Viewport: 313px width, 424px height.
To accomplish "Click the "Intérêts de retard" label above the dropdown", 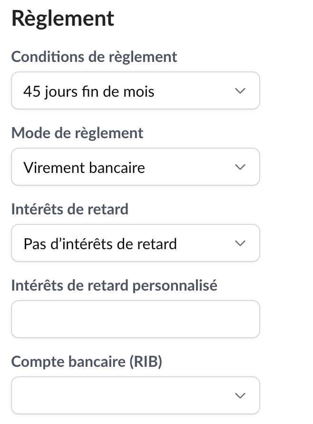I will [x=70, y=209].
